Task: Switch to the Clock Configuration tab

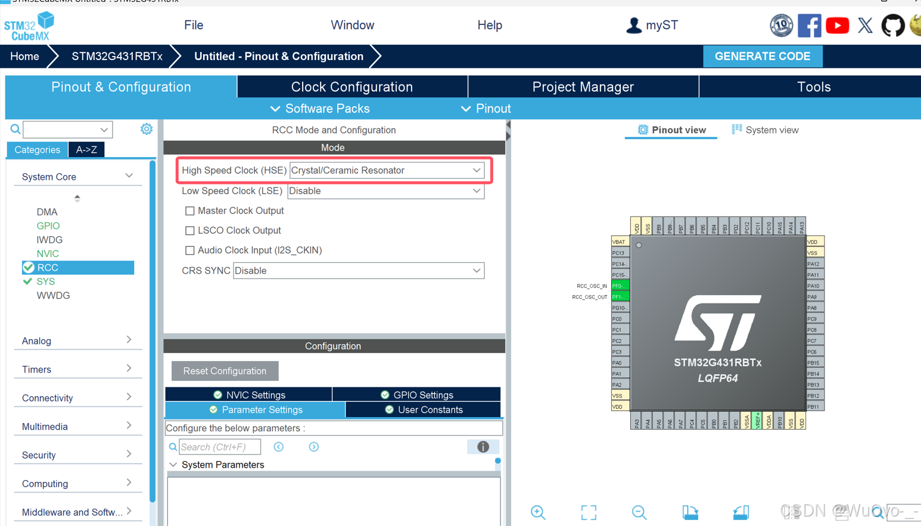Action: pos(352,86)
